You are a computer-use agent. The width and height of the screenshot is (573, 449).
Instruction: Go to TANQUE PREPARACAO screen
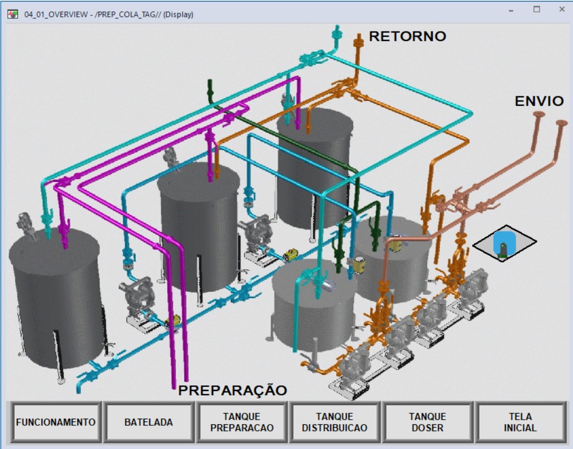(x=242, y=422)
